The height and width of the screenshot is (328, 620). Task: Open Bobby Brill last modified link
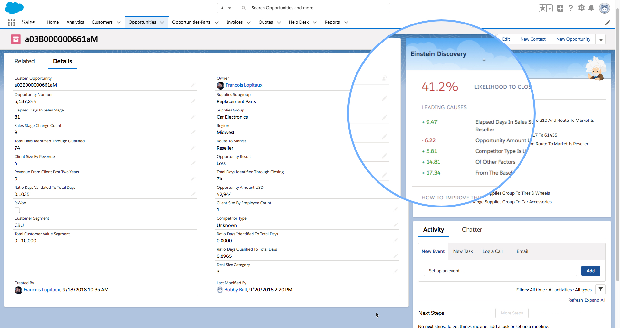point(235,290)
